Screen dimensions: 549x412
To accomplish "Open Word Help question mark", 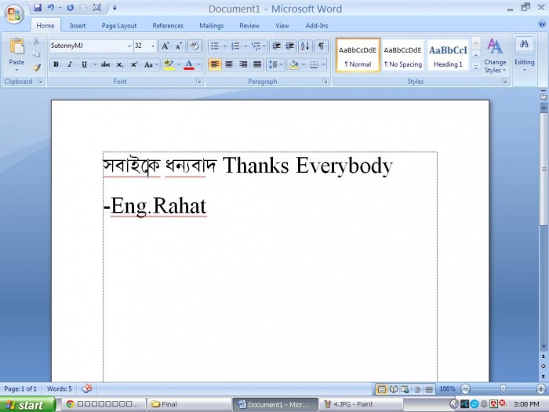I will pos(542,24).
